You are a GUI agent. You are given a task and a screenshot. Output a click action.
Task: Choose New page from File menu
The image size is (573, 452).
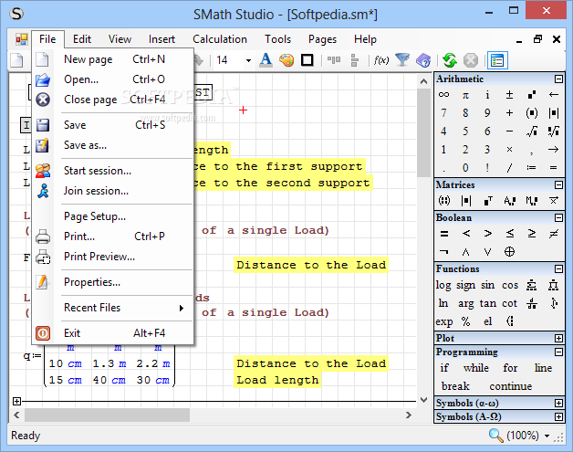click(112, 59)
